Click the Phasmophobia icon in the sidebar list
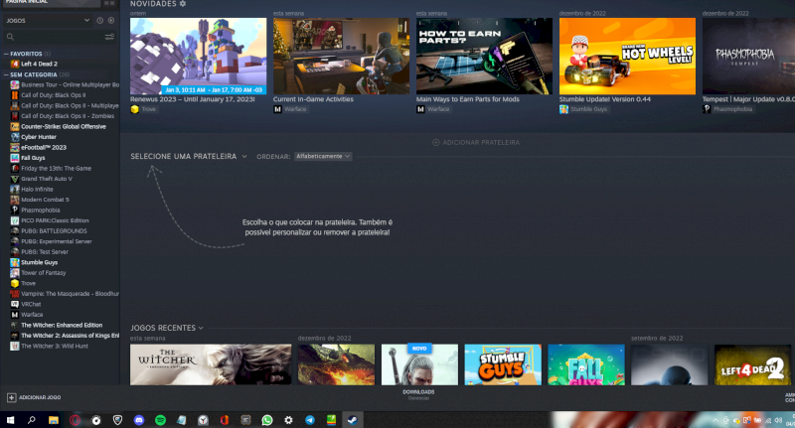 15,211
